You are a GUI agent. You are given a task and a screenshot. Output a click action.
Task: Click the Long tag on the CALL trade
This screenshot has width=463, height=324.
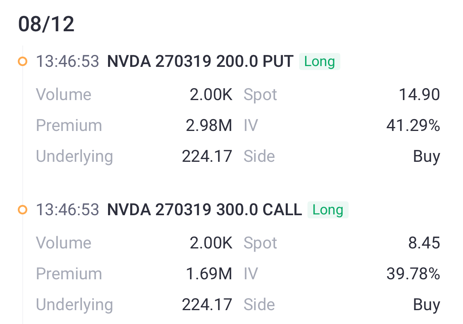[x=328, y=210]
